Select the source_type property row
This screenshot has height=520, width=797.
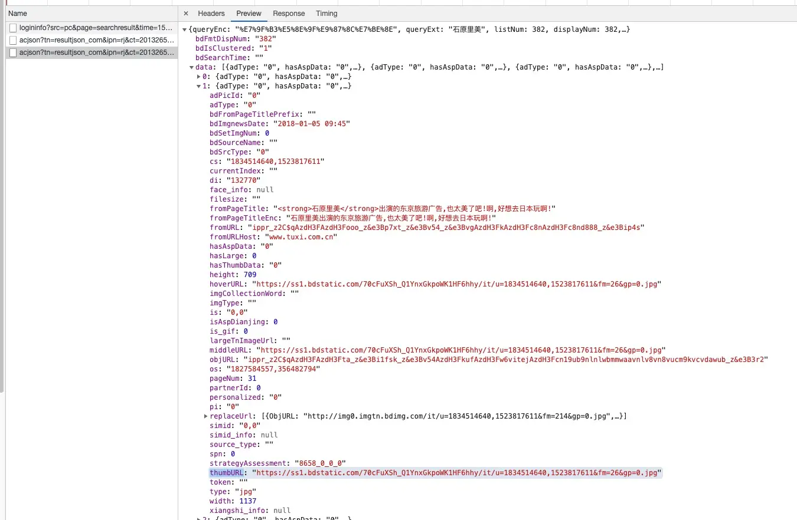[x=241, y=445]
